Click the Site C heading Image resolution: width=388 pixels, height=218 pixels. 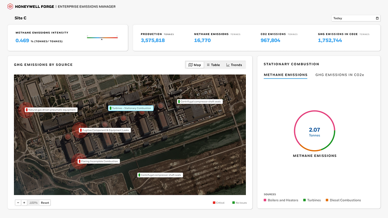click(x=21, y=18)
